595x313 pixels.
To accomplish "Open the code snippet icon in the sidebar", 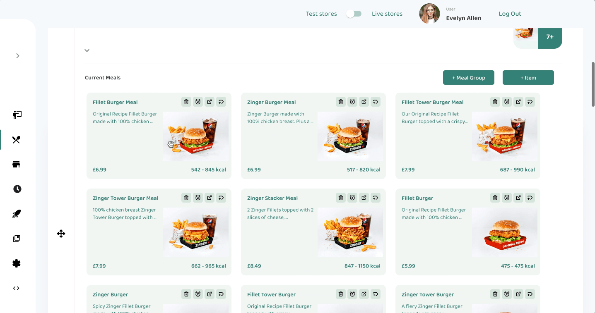I will (x=17, y=288).
